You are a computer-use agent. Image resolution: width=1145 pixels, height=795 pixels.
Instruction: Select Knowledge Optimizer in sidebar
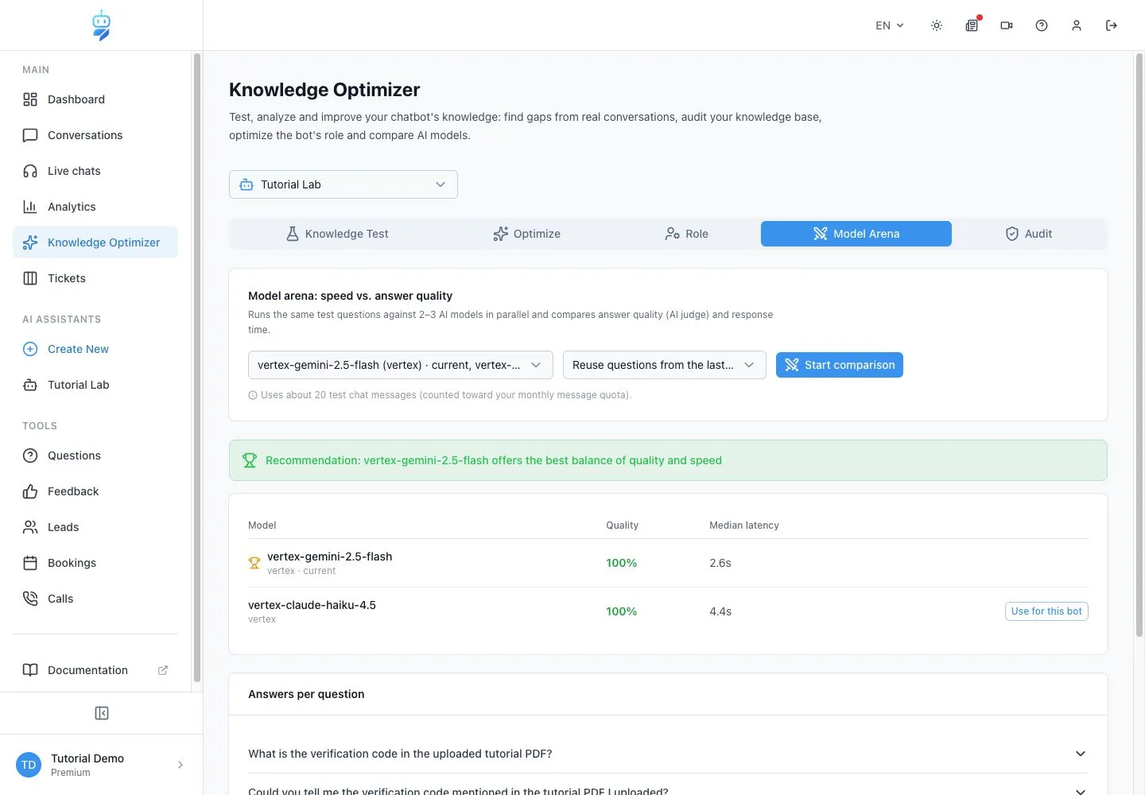[x=95, y=242]
